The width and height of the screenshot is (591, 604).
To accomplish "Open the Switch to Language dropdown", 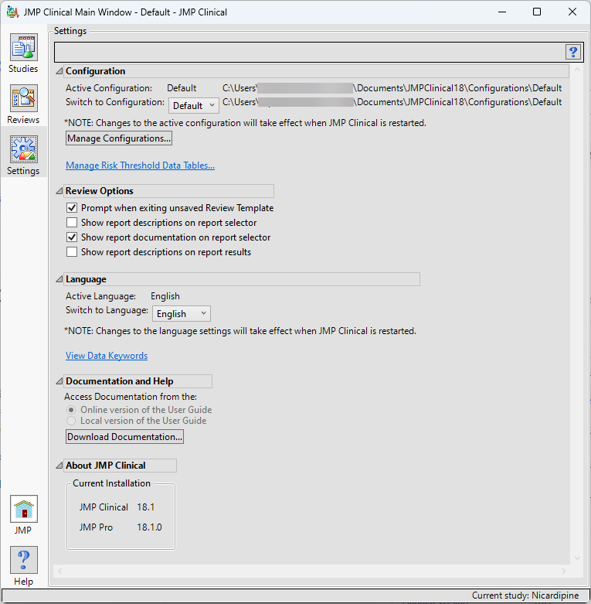I will (x=182, y=313).
